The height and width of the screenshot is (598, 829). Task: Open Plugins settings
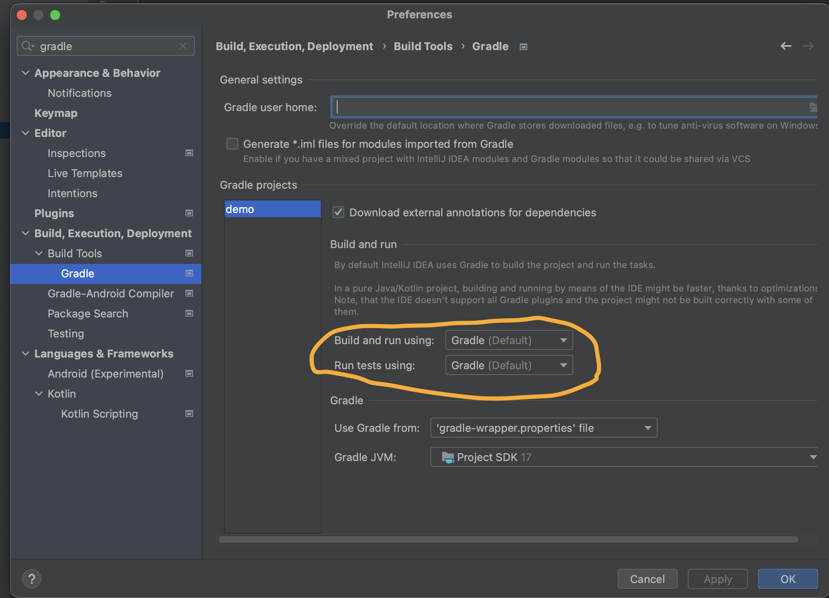54,213
